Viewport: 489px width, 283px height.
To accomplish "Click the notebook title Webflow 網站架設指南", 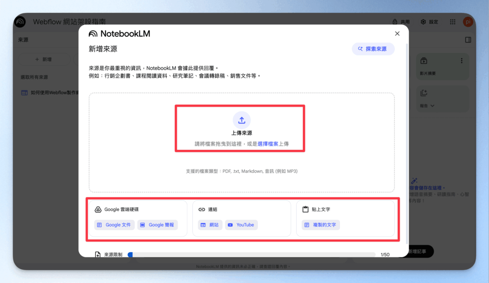I will click(69, 21).
